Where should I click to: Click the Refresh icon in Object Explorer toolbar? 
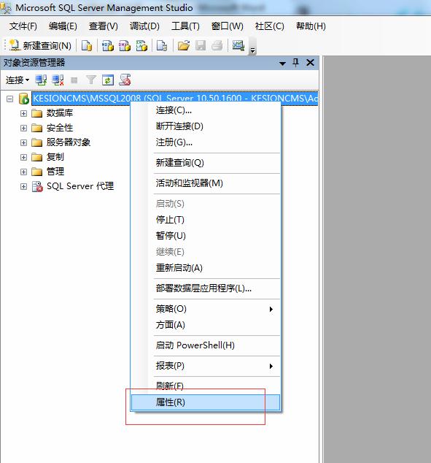click(x=108, y=80)
